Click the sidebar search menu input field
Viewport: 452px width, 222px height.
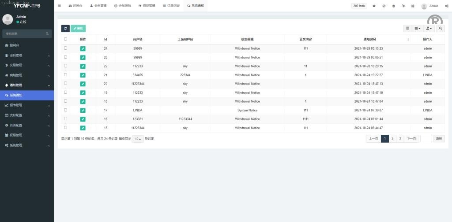(x=24, y=33)
